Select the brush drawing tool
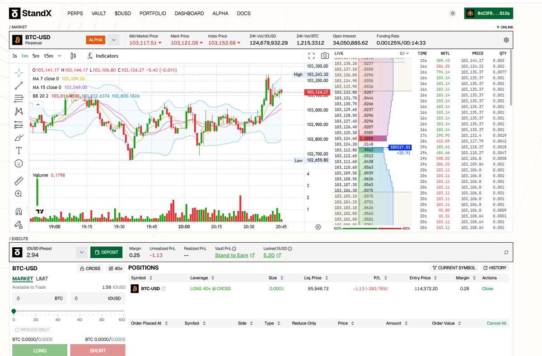The width and height of the screenshot is (542, 356). point(19,137)
